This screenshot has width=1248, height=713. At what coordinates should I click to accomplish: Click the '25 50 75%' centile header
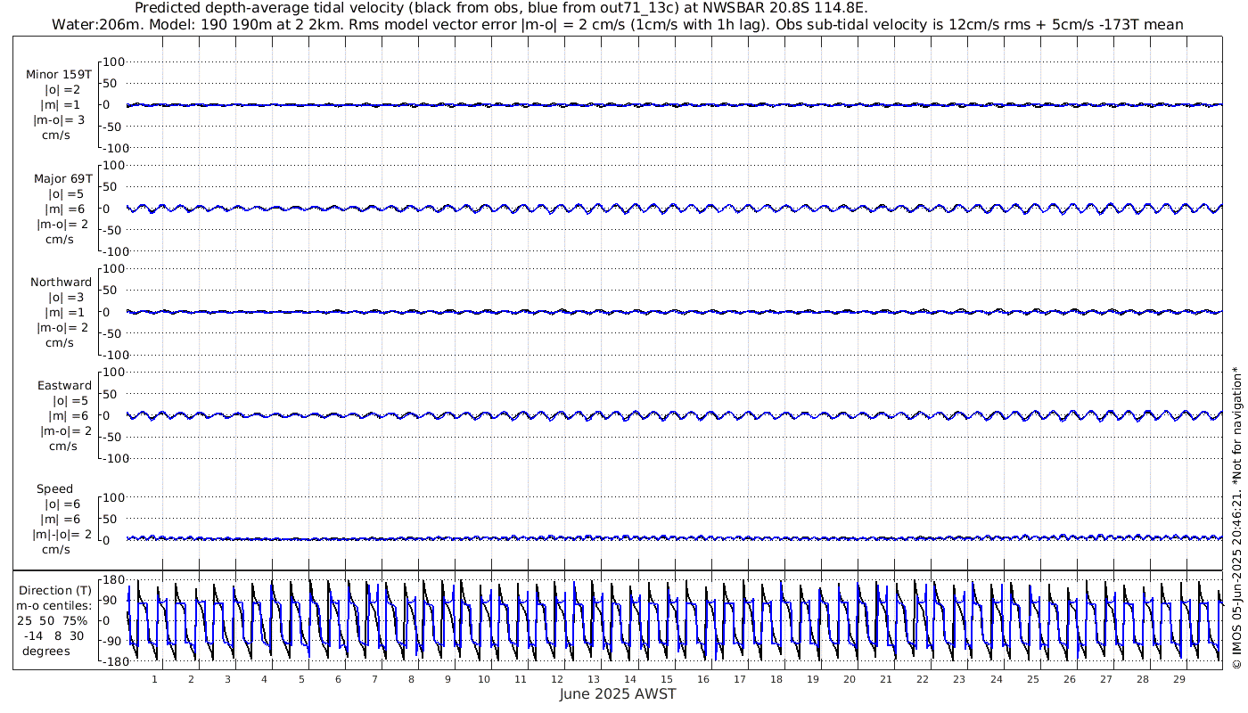pos(53,620)
